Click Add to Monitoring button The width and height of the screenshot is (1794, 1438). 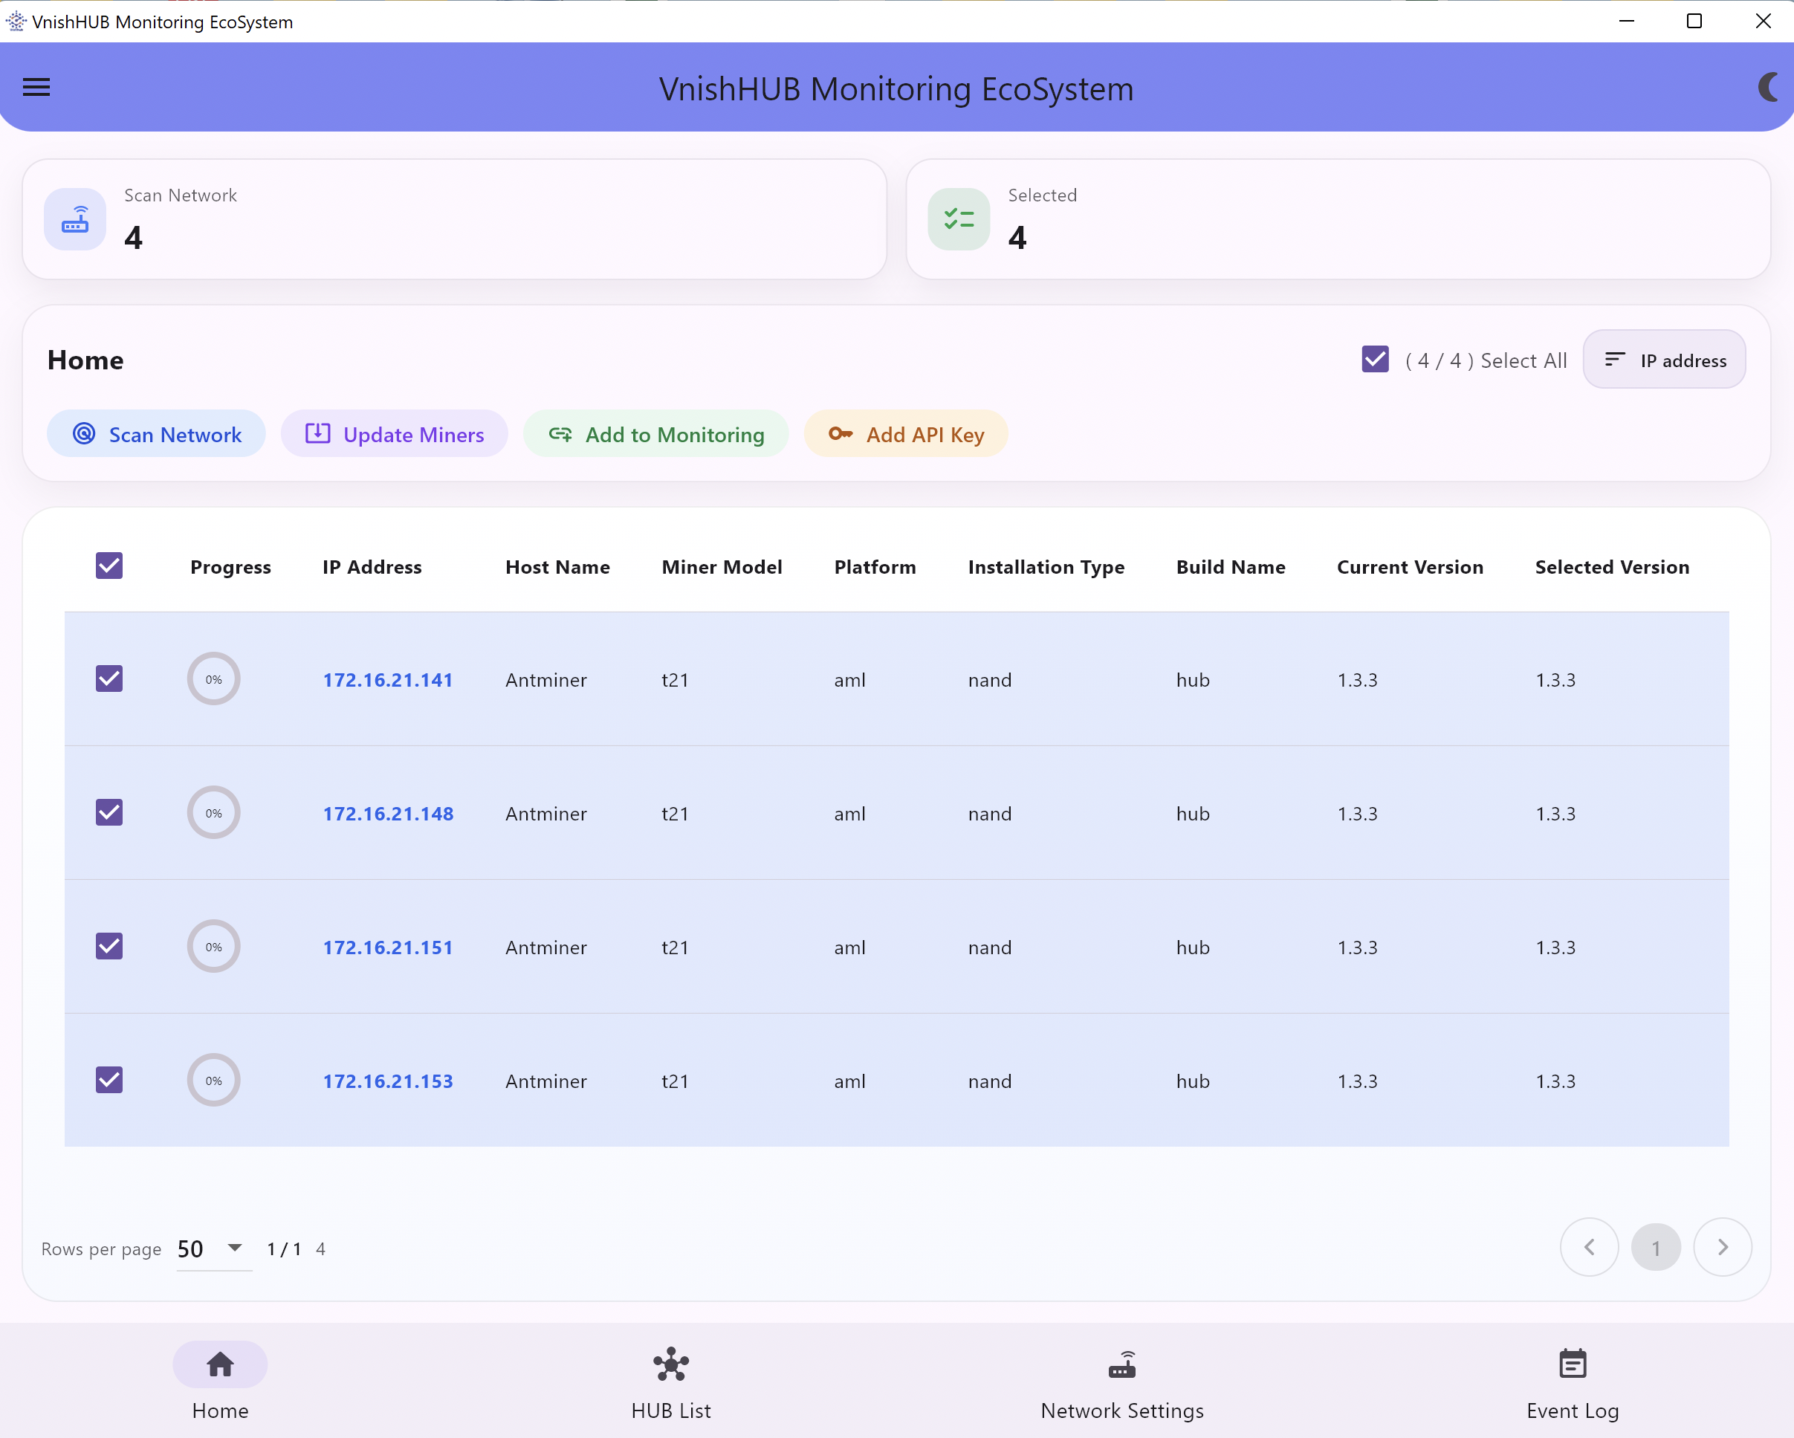pyautogui.click(x=655, y=433)
